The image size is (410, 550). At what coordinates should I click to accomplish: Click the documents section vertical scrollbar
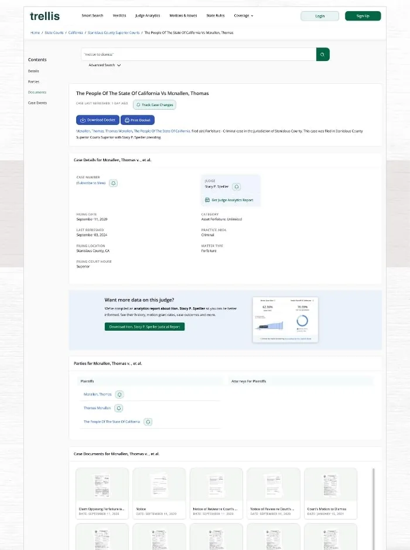click(x=374, y=508)
